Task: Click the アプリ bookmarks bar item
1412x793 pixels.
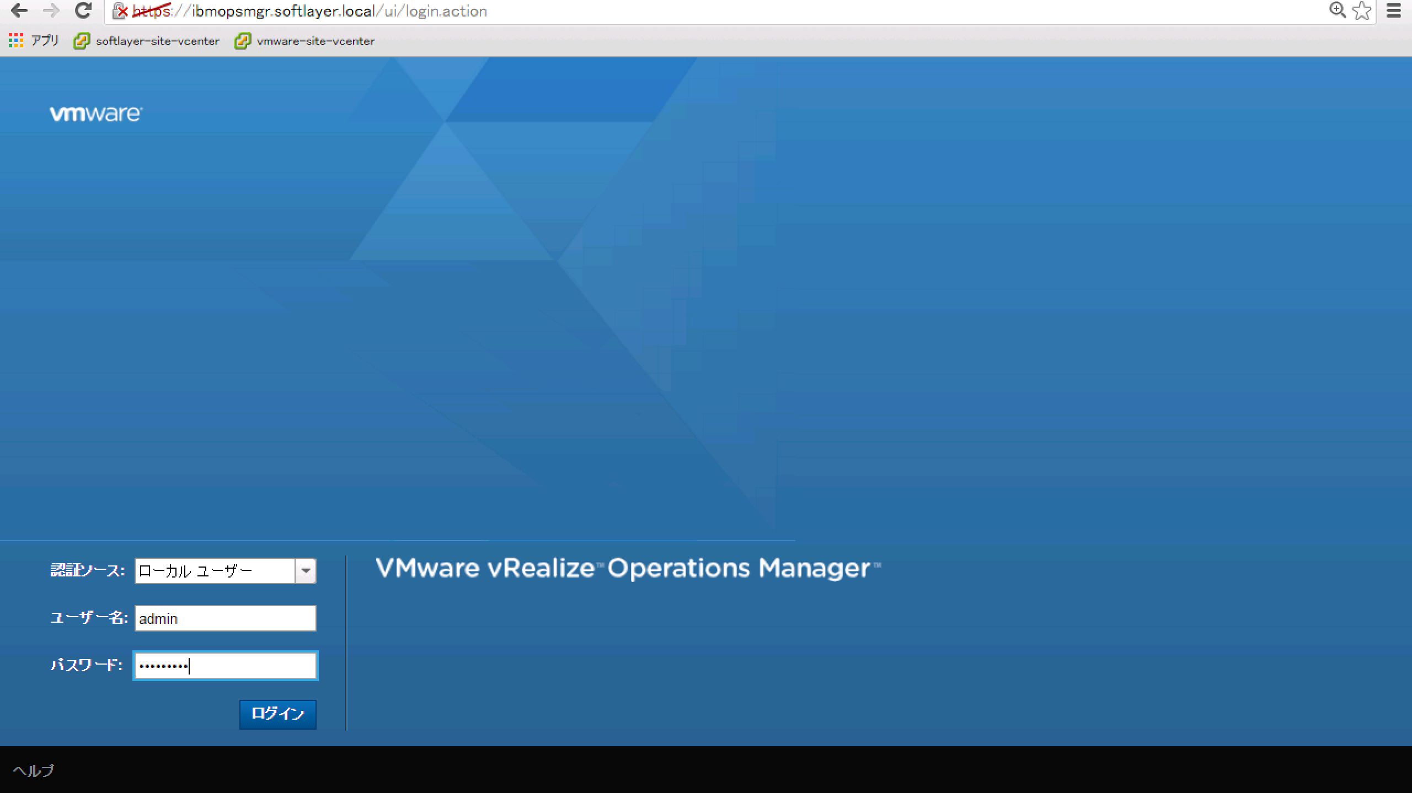Action: coord(43,41)
